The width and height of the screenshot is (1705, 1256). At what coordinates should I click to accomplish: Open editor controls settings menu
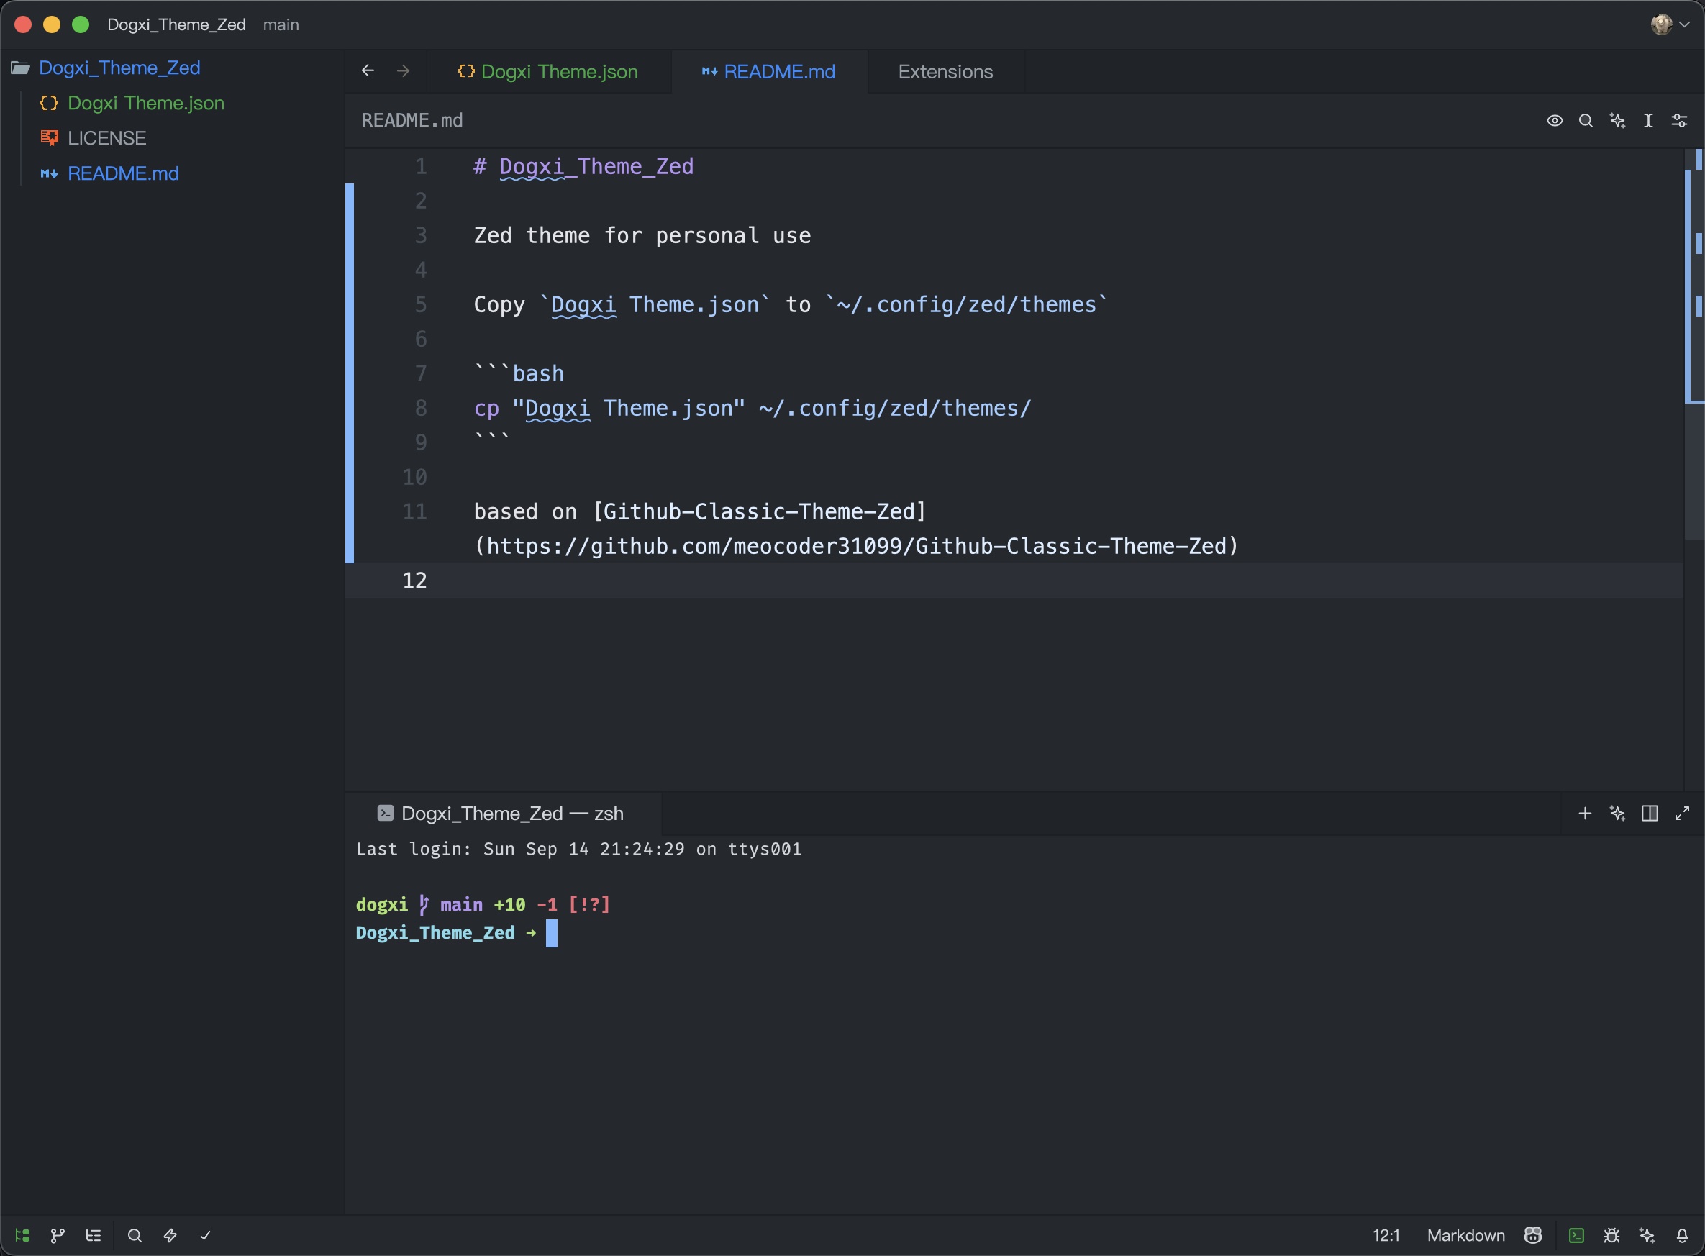point(1679,120)
